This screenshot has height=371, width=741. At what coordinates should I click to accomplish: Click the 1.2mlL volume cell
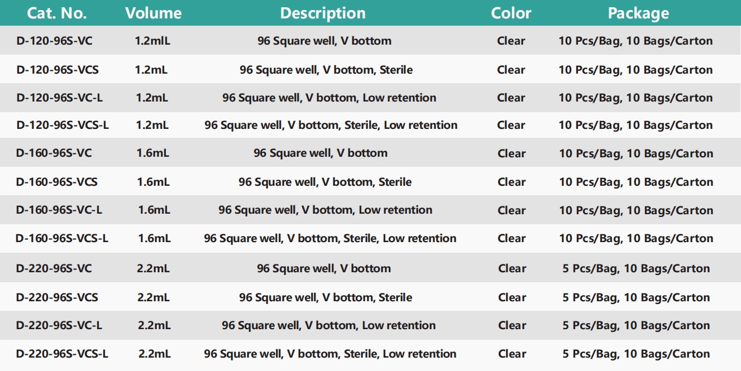click(152, 41)
